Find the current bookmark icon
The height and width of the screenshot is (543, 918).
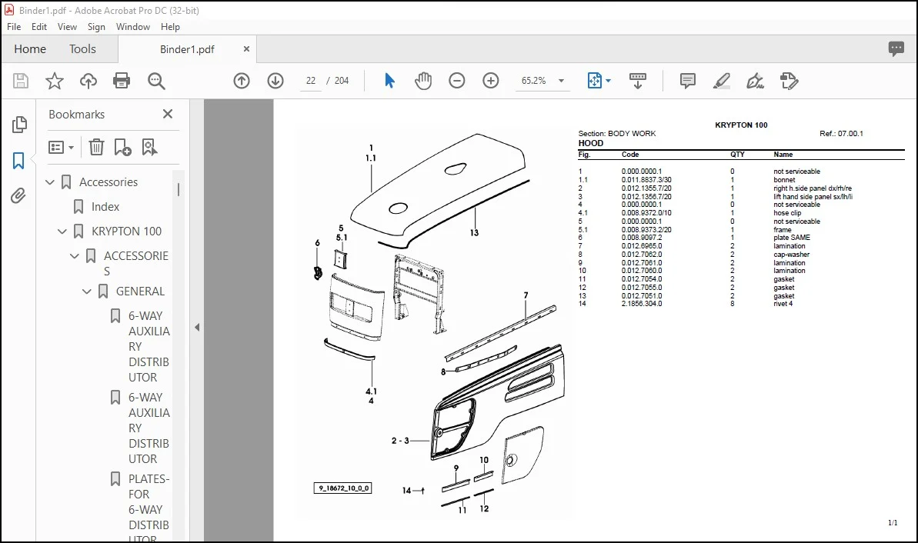(x=150, y=147)
